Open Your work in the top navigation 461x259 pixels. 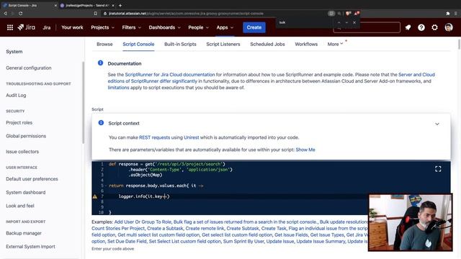[x=72, y=27]
